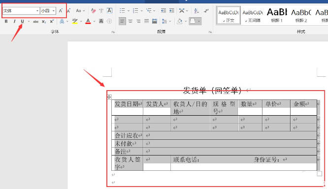
Task: Open font color dropdown arrow
Action: (95, 21)
